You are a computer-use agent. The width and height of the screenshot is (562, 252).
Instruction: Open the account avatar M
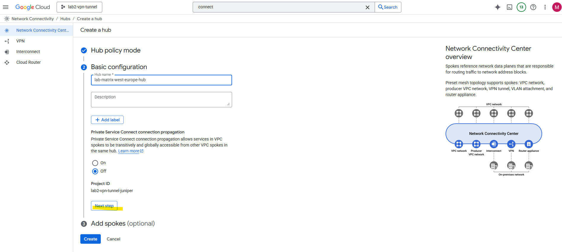(557, 7)
